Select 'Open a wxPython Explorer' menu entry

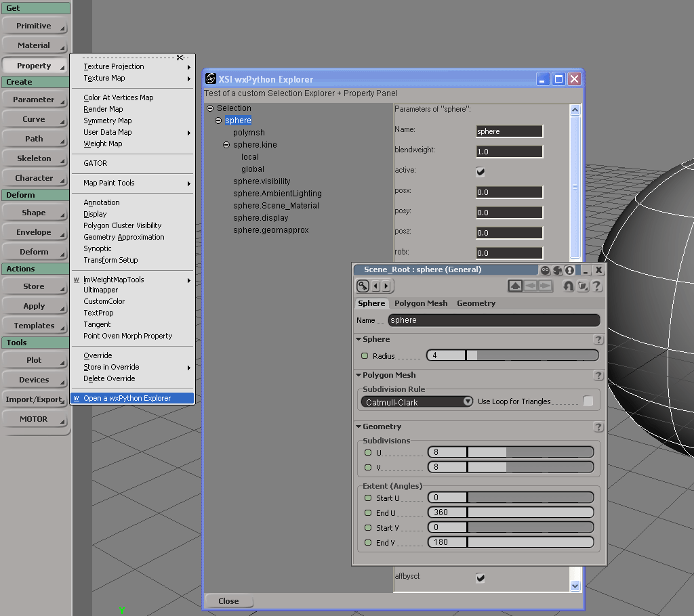pos(132,398)
